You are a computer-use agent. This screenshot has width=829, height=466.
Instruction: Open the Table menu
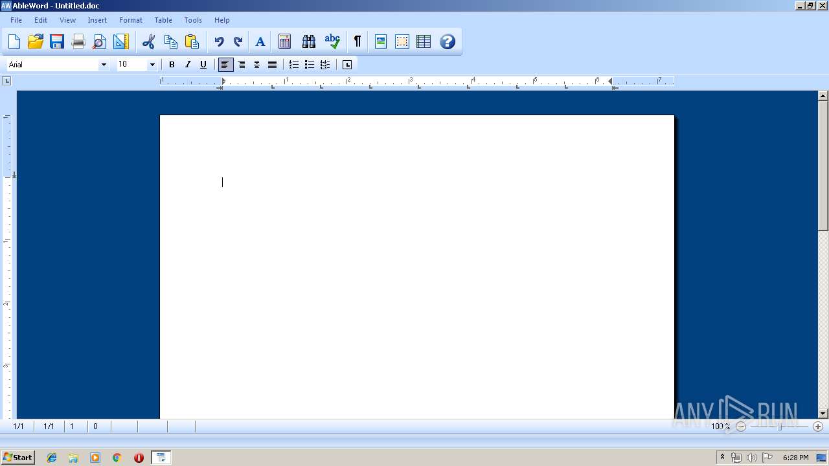(163, 20)
